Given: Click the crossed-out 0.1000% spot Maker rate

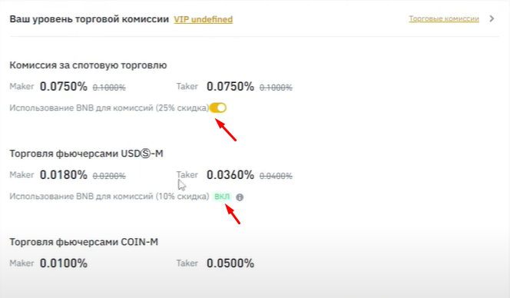Looking at the screenshot, I should (109, 88).
